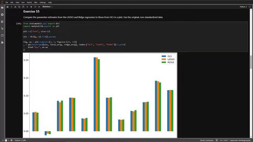
Task: Click the terminals count status icon
Action: pos(6,140)
